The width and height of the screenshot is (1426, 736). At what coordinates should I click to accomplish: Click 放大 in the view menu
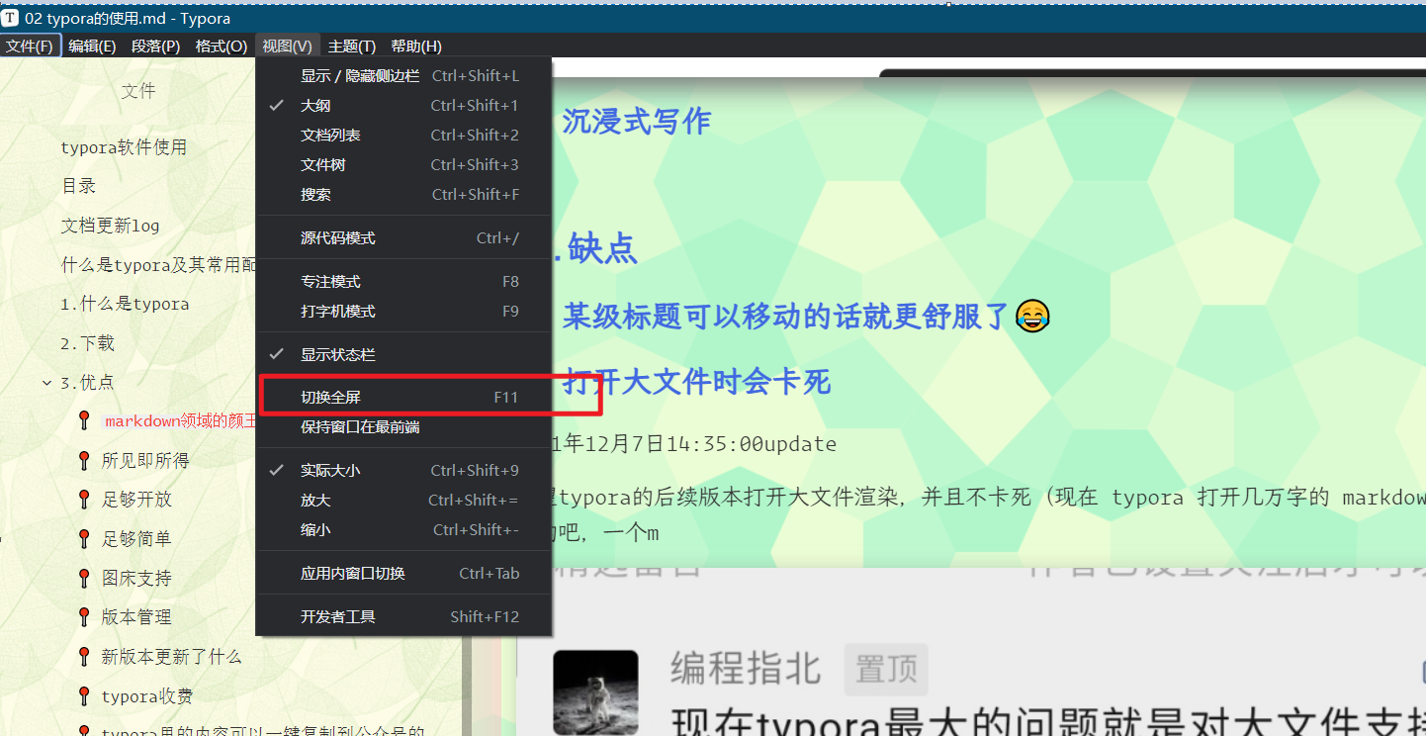point(403,501)
